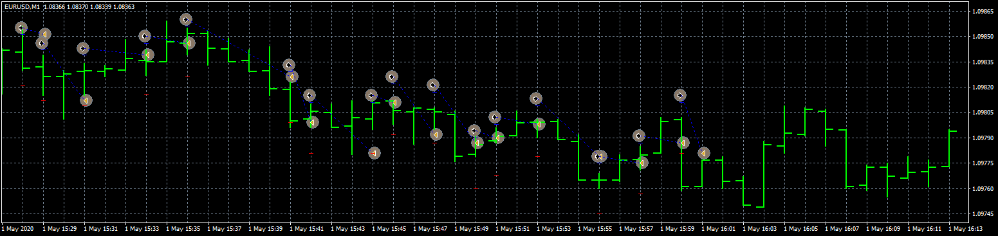Viewport: 998px width, 236px height.
Task: Click the white entry arrow at 15:45 bar
Action: pyautogui.click(x=371, y=95)
